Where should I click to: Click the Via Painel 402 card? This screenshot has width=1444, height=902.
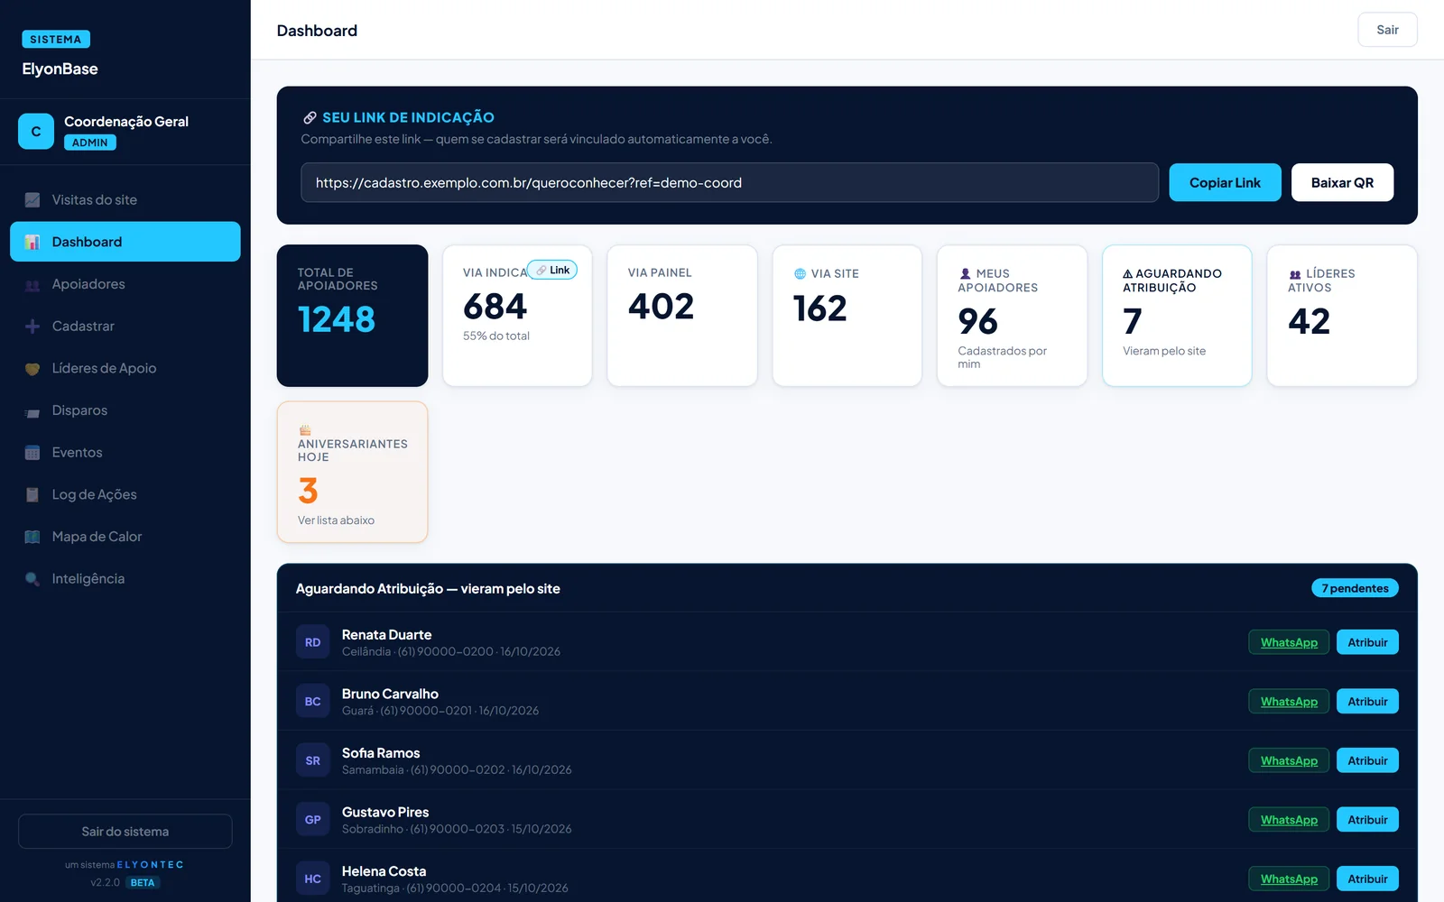click(682, 316)
